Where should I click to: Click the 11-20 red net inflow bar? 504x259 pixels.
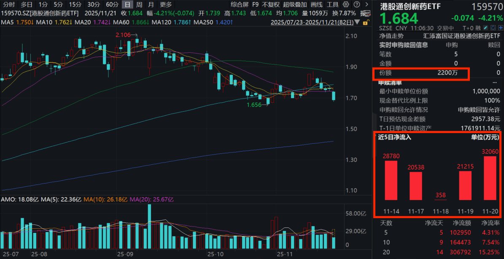(490, 178)
